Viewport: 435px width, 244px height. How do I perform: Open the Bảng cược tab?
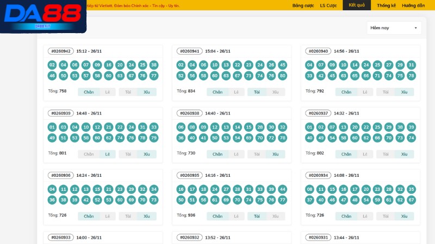[x=303, y=5]
